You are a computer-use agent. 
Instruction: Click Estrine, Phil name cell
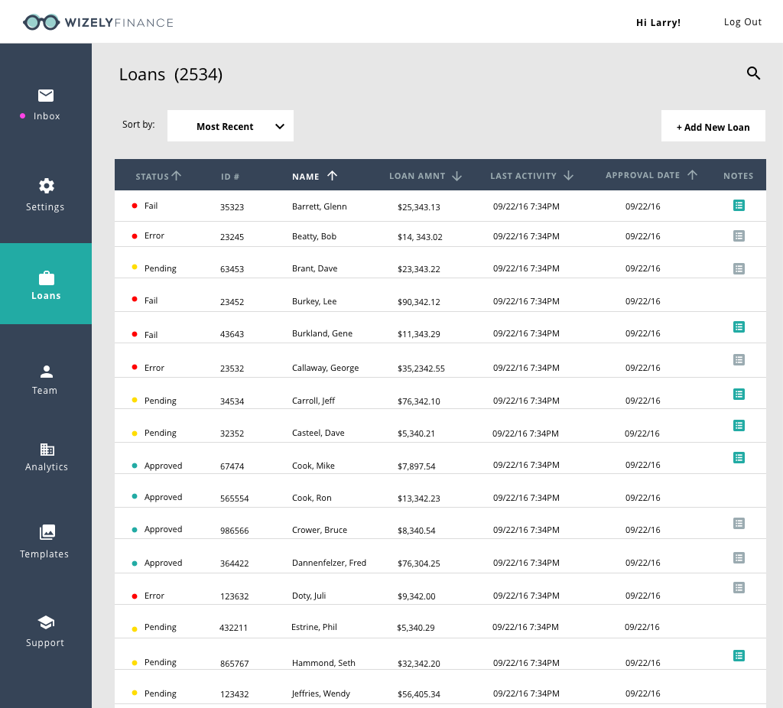point(314,627)
